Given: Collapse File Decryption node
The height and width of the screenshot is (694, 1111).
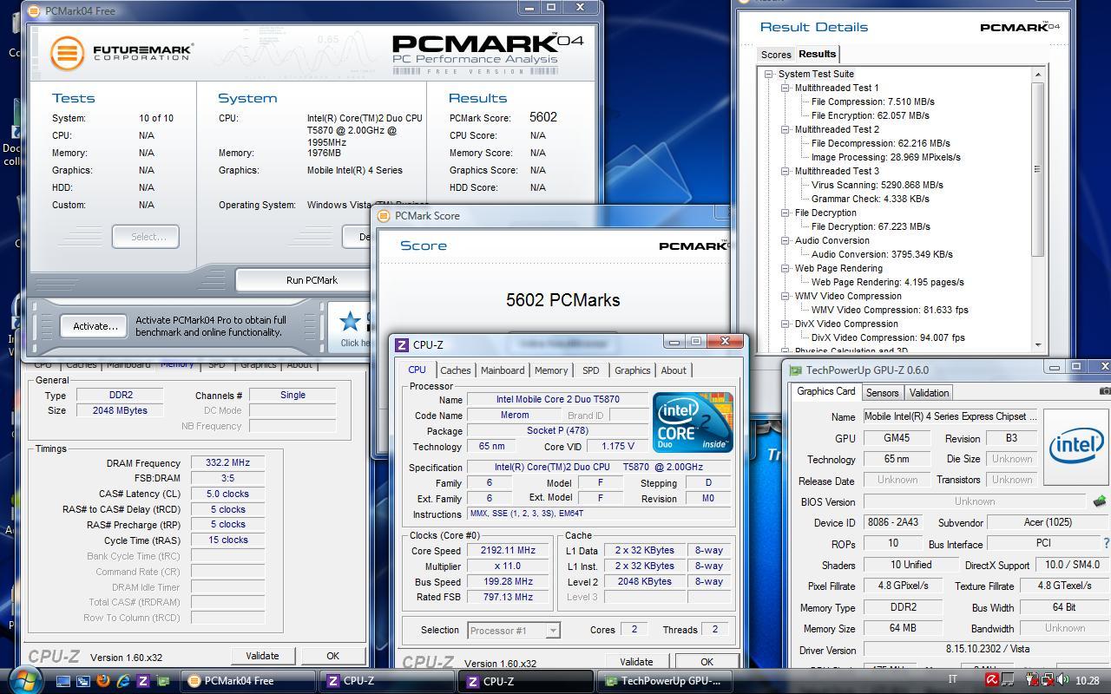Looking at the screenshot, I should pyautogui.click(x=785, y=213).
